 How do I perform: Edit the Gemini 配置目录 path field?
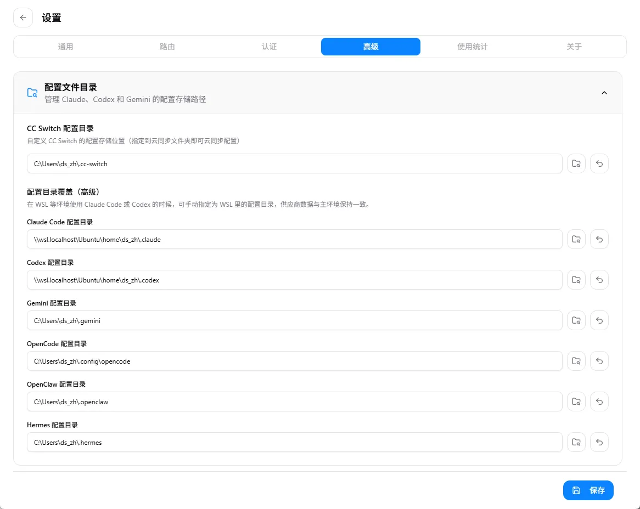[x=294, y=320]
